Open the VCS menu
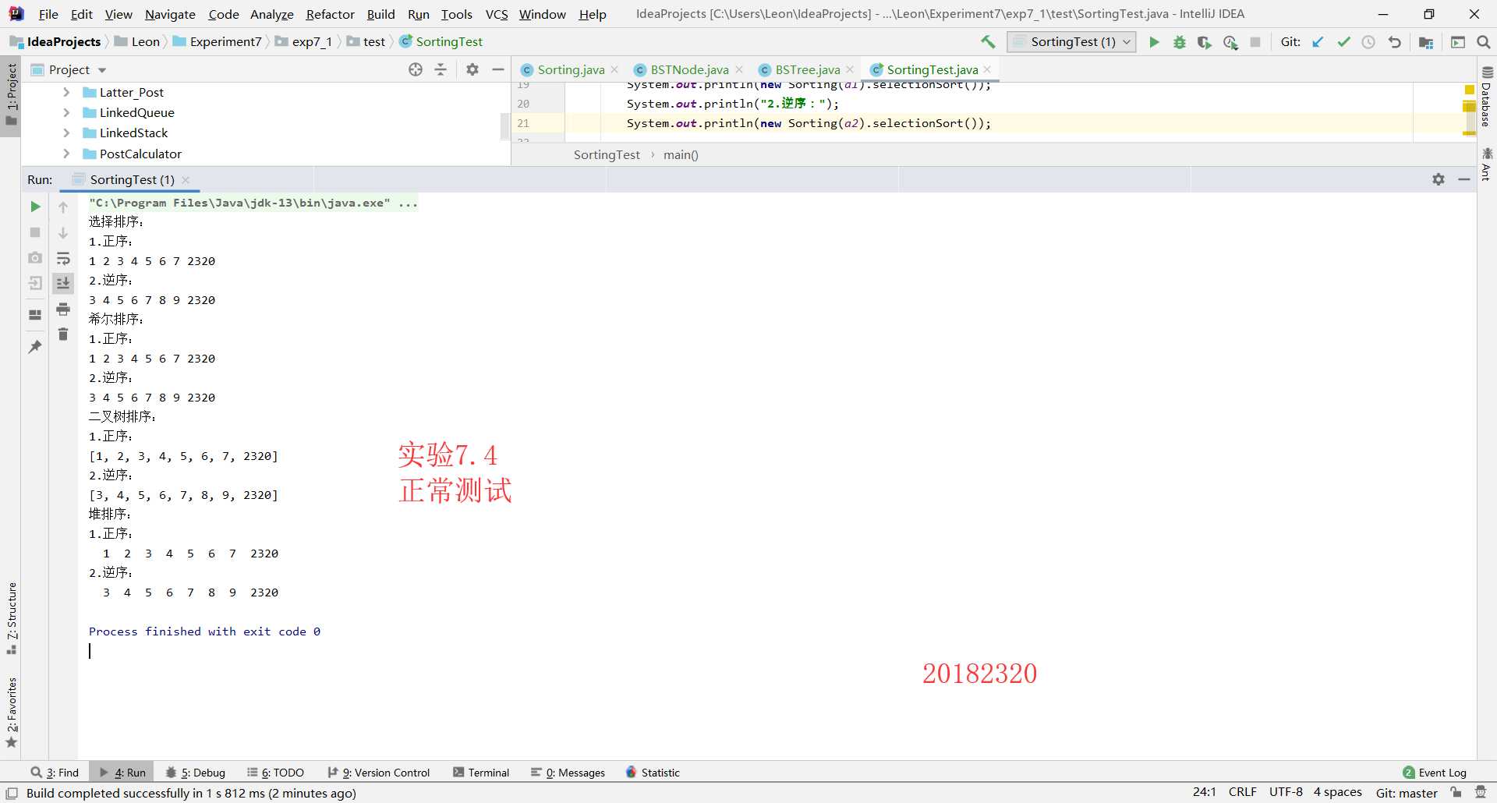Image resolution: width=1497 pixels, height=803 pixels. pos(497,14)
